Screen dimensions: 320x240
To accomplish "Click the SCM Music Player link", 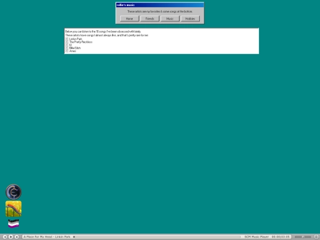I will click(x=257, y=236).
